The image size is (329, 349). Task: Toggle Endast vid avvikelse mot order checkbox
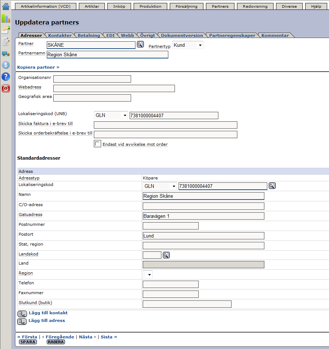[97, 144]
